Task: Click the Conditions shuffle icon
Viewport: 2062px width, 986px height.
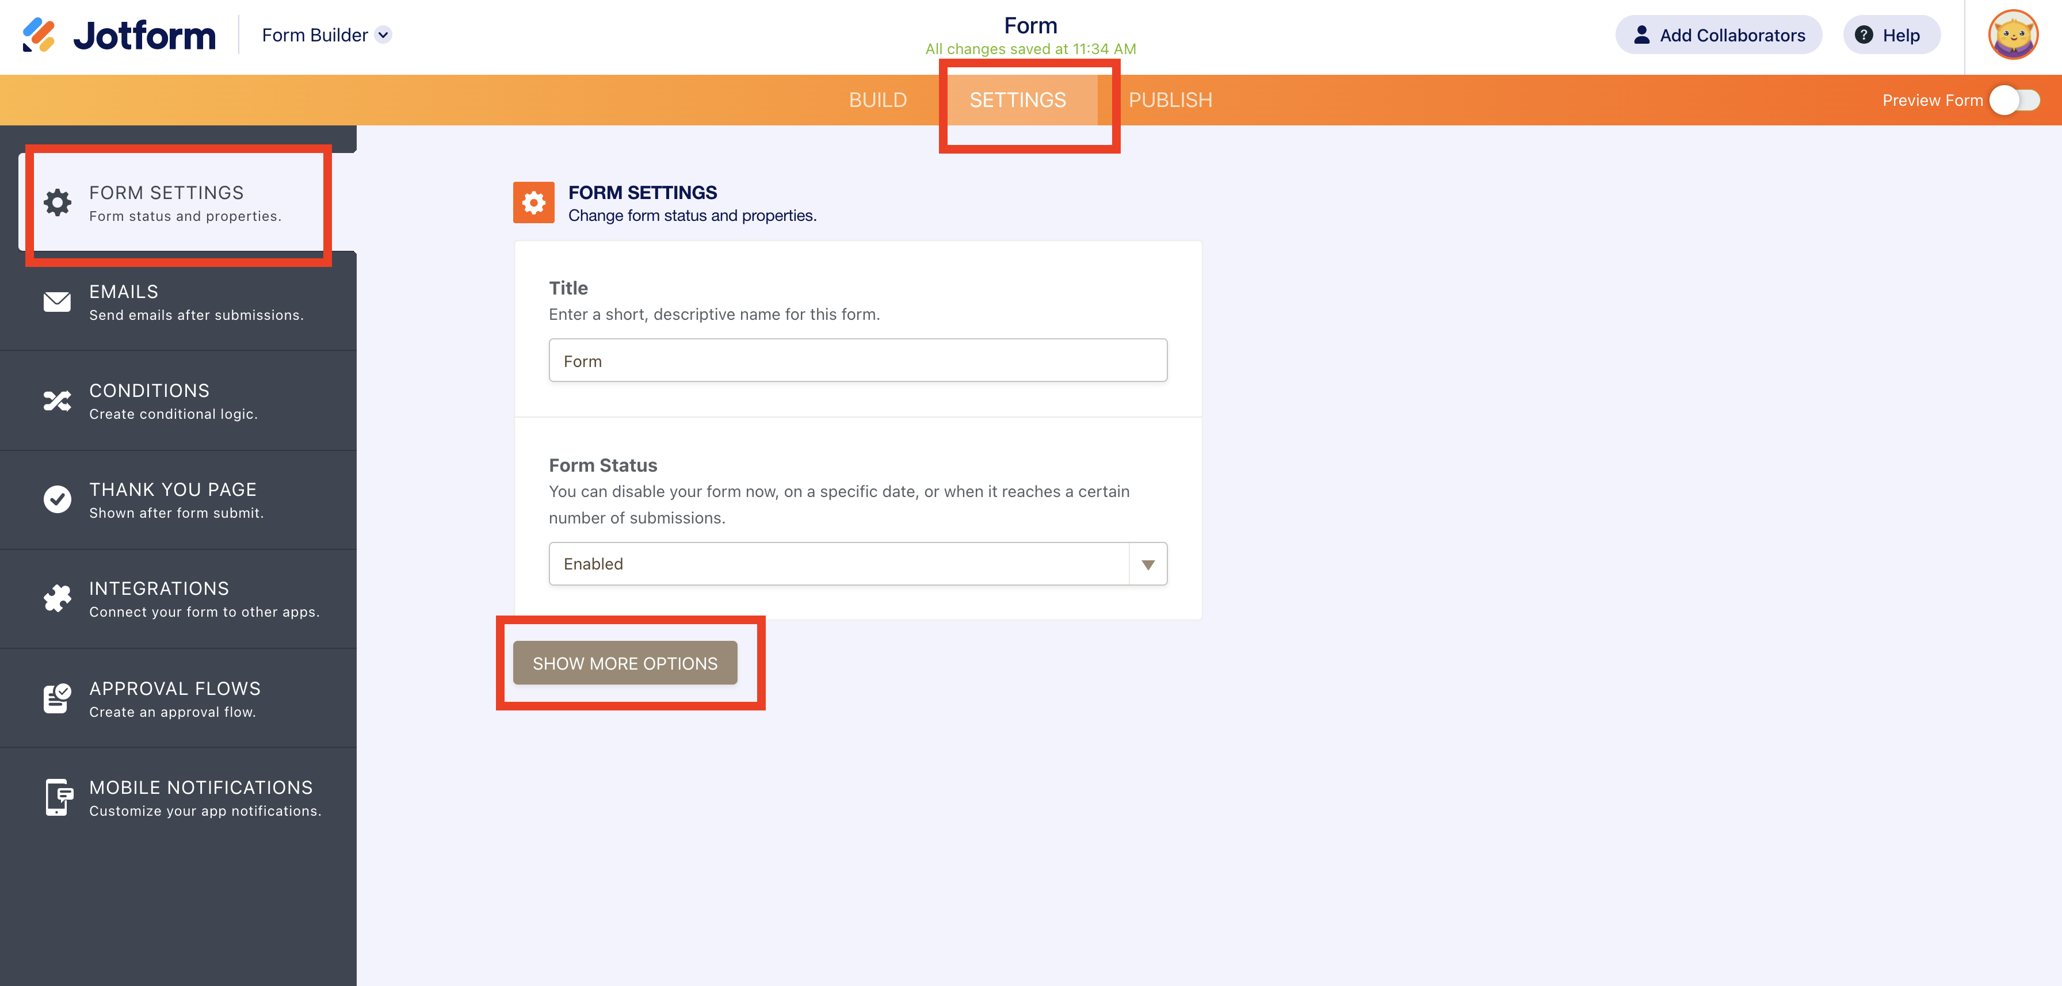Action: tap(57, 400)
